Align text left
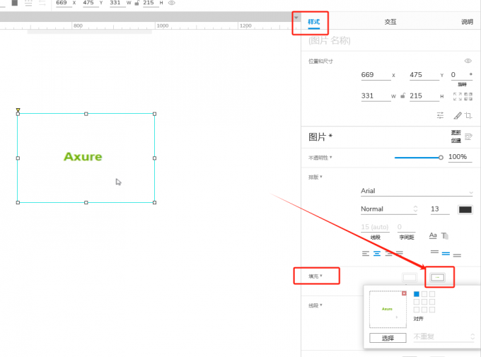Viewport: 481px width, 357px height. [x=366, y=253]
